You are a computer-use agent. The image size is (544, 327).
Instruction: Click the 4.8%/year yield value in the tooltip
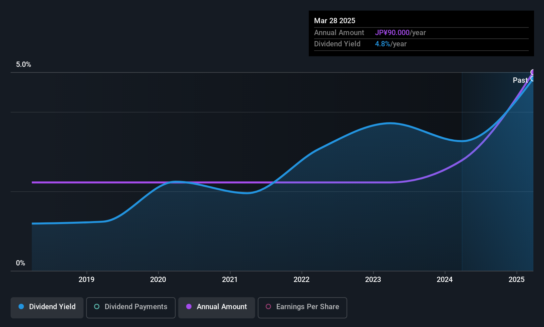[391, 44]
